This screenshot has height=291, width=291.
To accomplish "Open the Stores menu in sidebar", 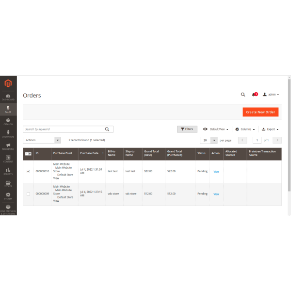I will point(8,184).
